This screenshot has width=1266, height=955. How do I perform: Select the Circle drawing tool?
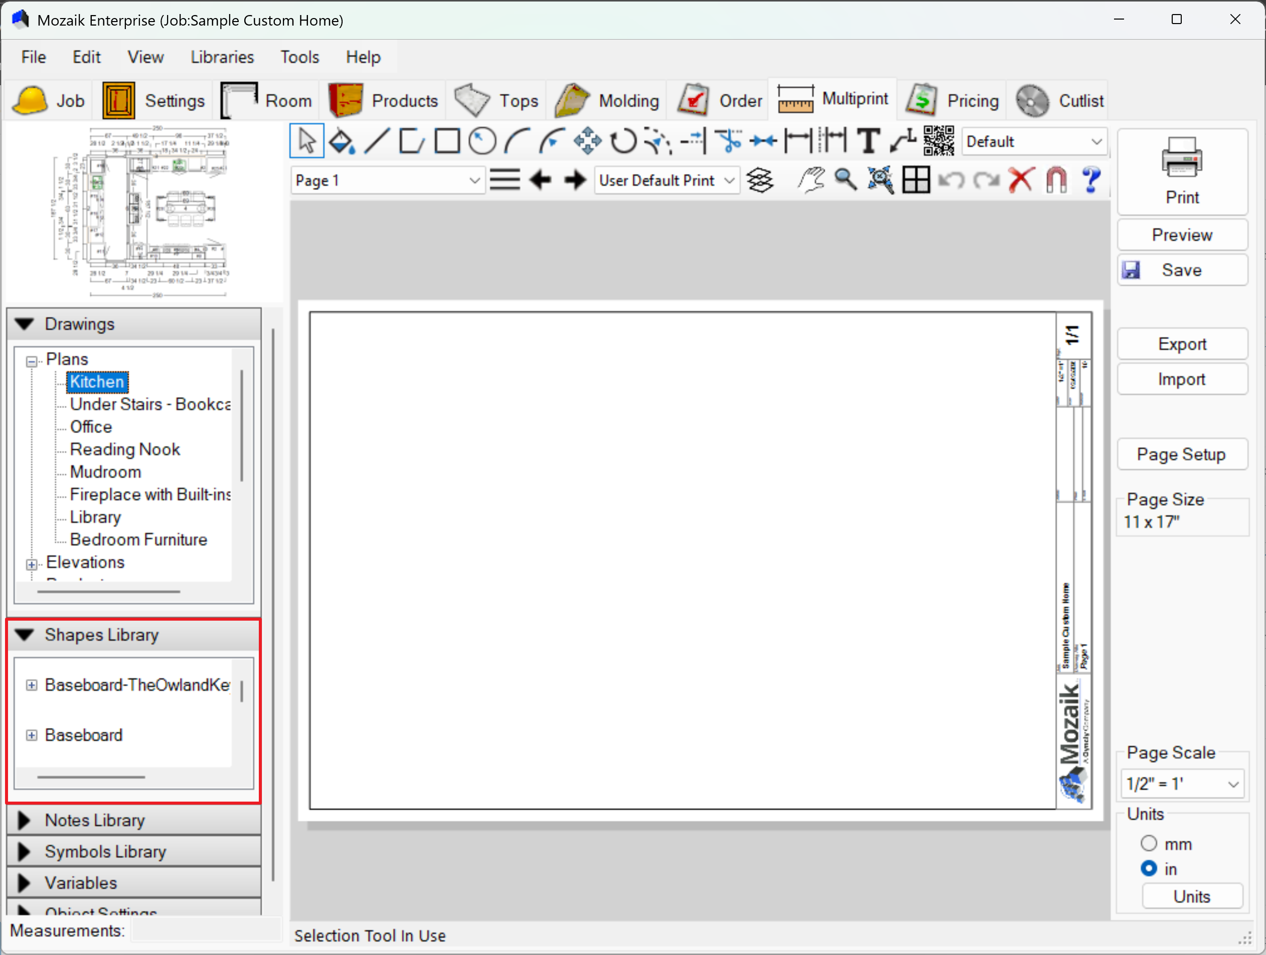(x=482, y=141)
